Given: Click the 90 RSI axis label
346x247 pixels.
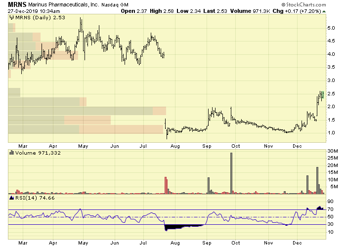Looking at the screenshot, I should (330, 202).
